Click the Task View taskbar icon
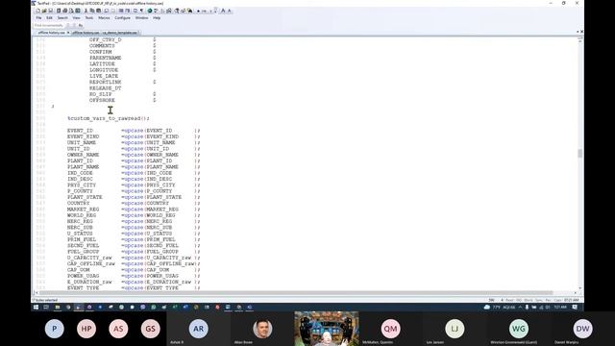Viewport: 615px width, 346px height. [46, 308]
